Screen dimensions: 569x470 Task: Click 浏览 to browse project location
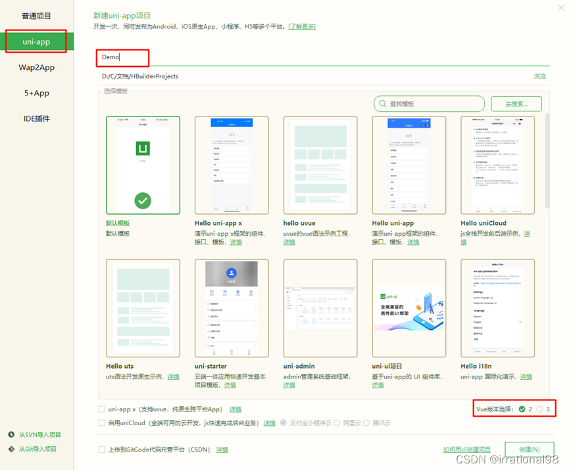[539, 76]
